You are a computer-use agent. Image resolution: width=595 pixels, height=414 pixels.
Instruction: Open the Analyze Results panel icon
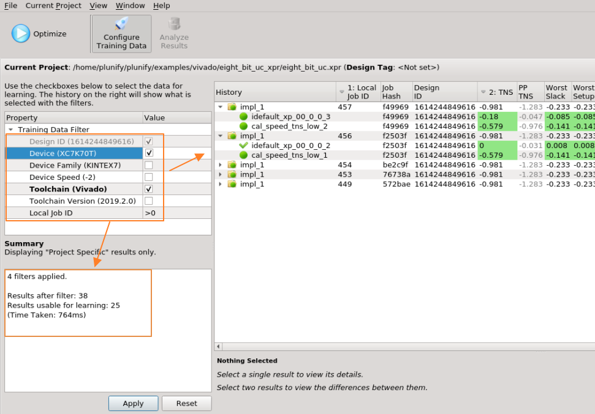click(x=174, y=34)
